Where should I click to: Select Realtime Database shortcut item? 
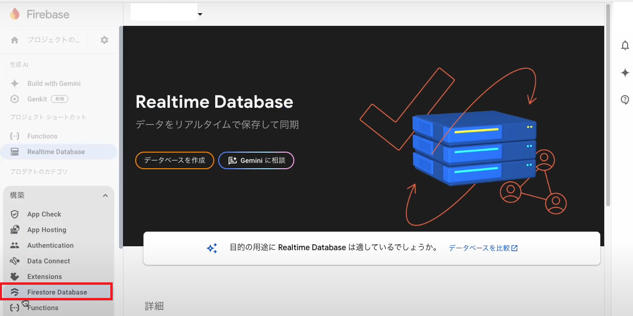point(59,152)
